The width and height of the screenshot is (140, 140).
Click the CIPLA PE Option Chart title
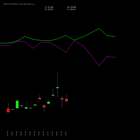pos(19,4)
